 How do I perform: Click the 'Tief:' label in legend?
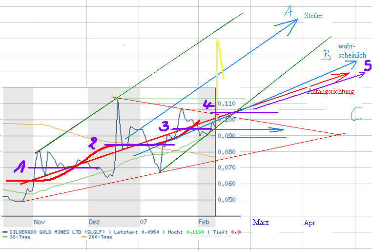click(x=220, y=232)
